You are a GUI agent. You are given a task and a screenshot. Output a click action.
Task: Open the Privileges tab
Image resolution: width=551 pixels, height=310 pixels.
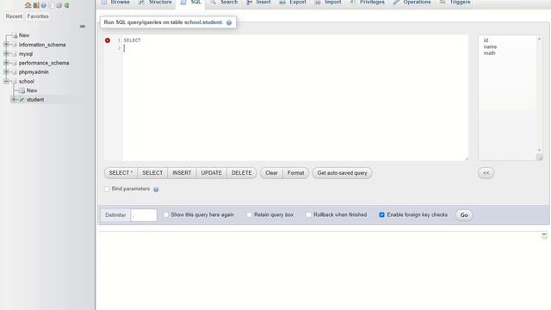click(x=368, y=3)
